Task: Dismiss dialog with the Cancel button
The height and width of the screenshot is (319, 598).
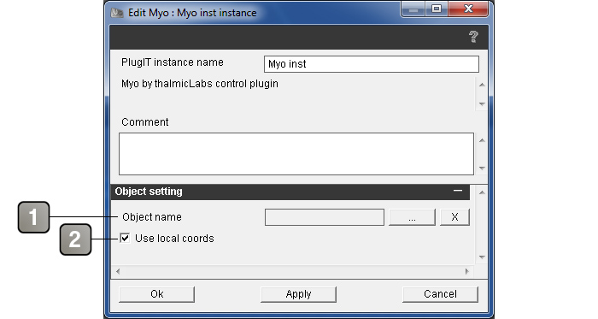Action: tap(440, 294)
